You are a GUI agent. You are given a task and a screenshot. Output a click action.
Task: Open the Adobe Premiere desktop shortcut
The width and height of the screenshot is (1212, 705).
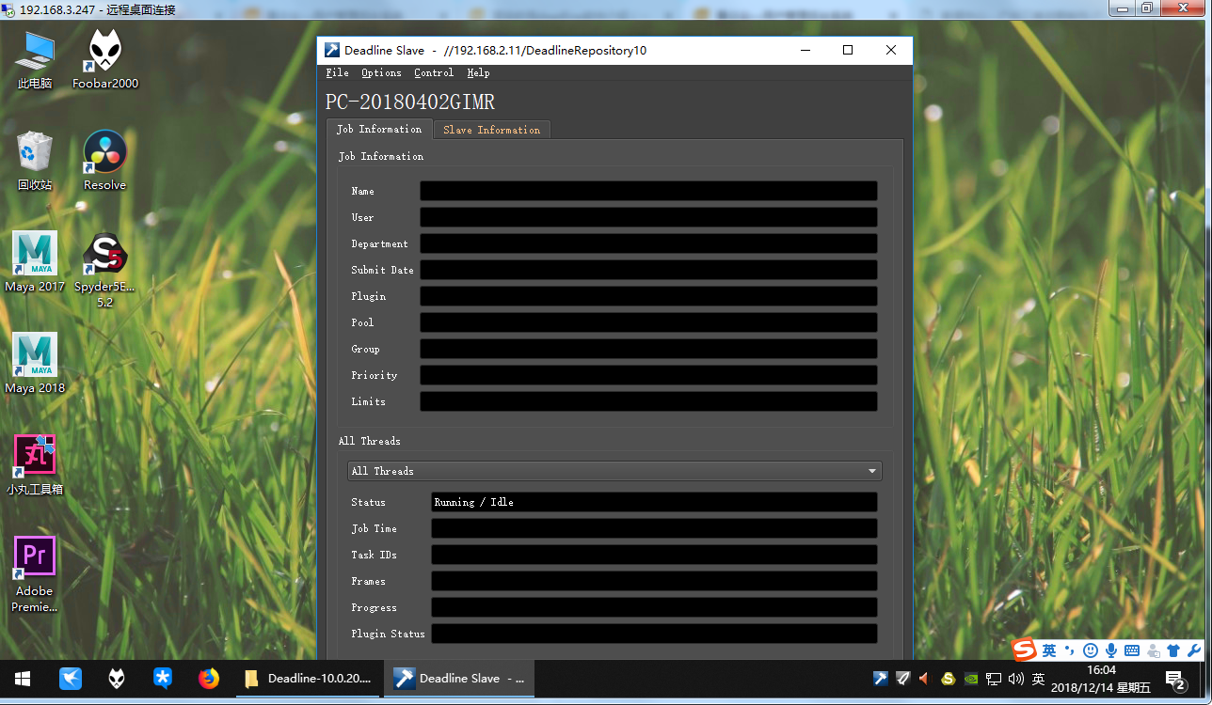coord(35,557)
